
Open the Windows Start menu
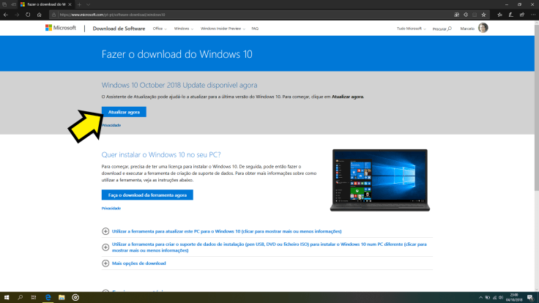click(x=6, y=298)
